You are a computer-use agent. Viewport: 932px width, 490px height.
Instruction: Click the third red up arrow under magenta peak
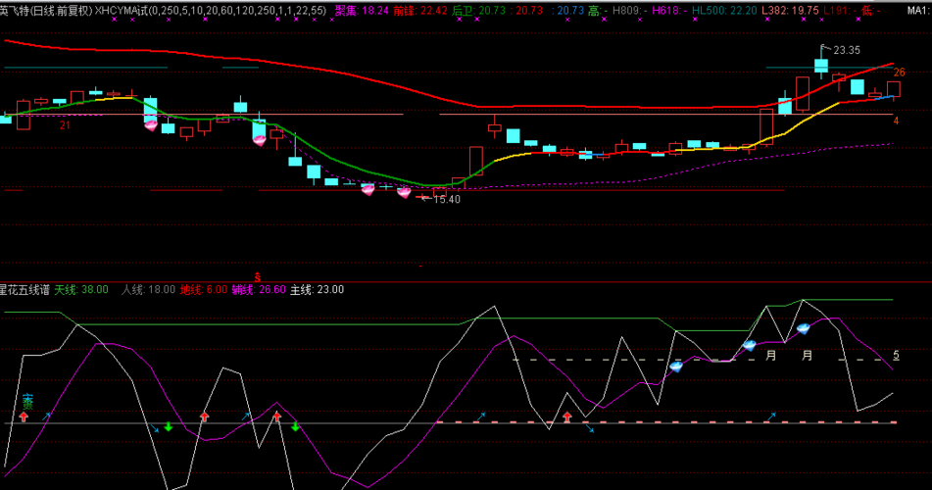[x=277, y=416]
